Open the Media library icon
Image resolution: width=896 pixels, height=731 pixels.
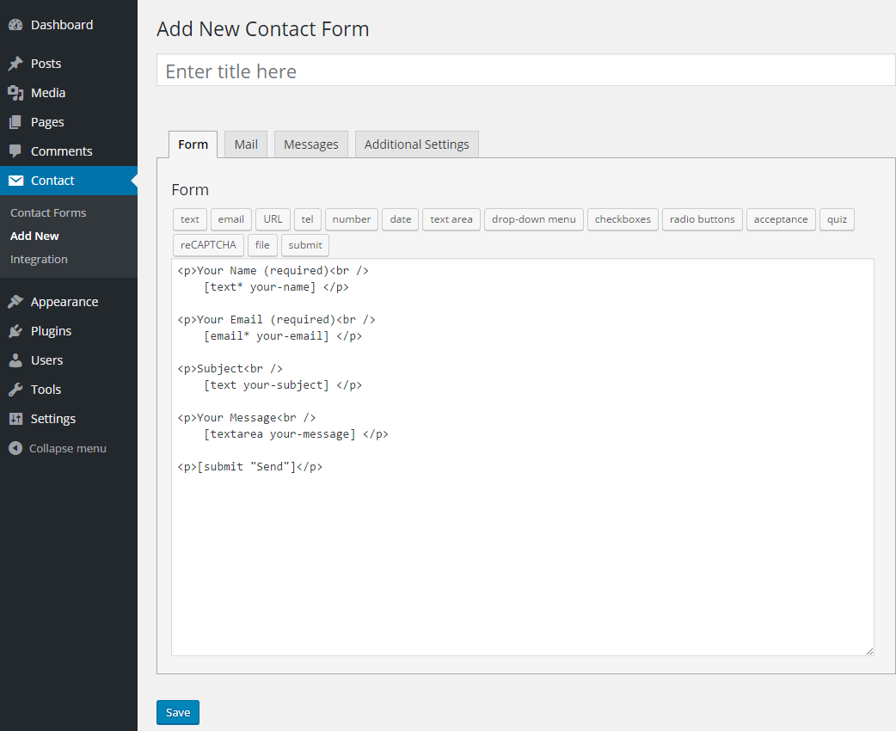click(17, 92)
